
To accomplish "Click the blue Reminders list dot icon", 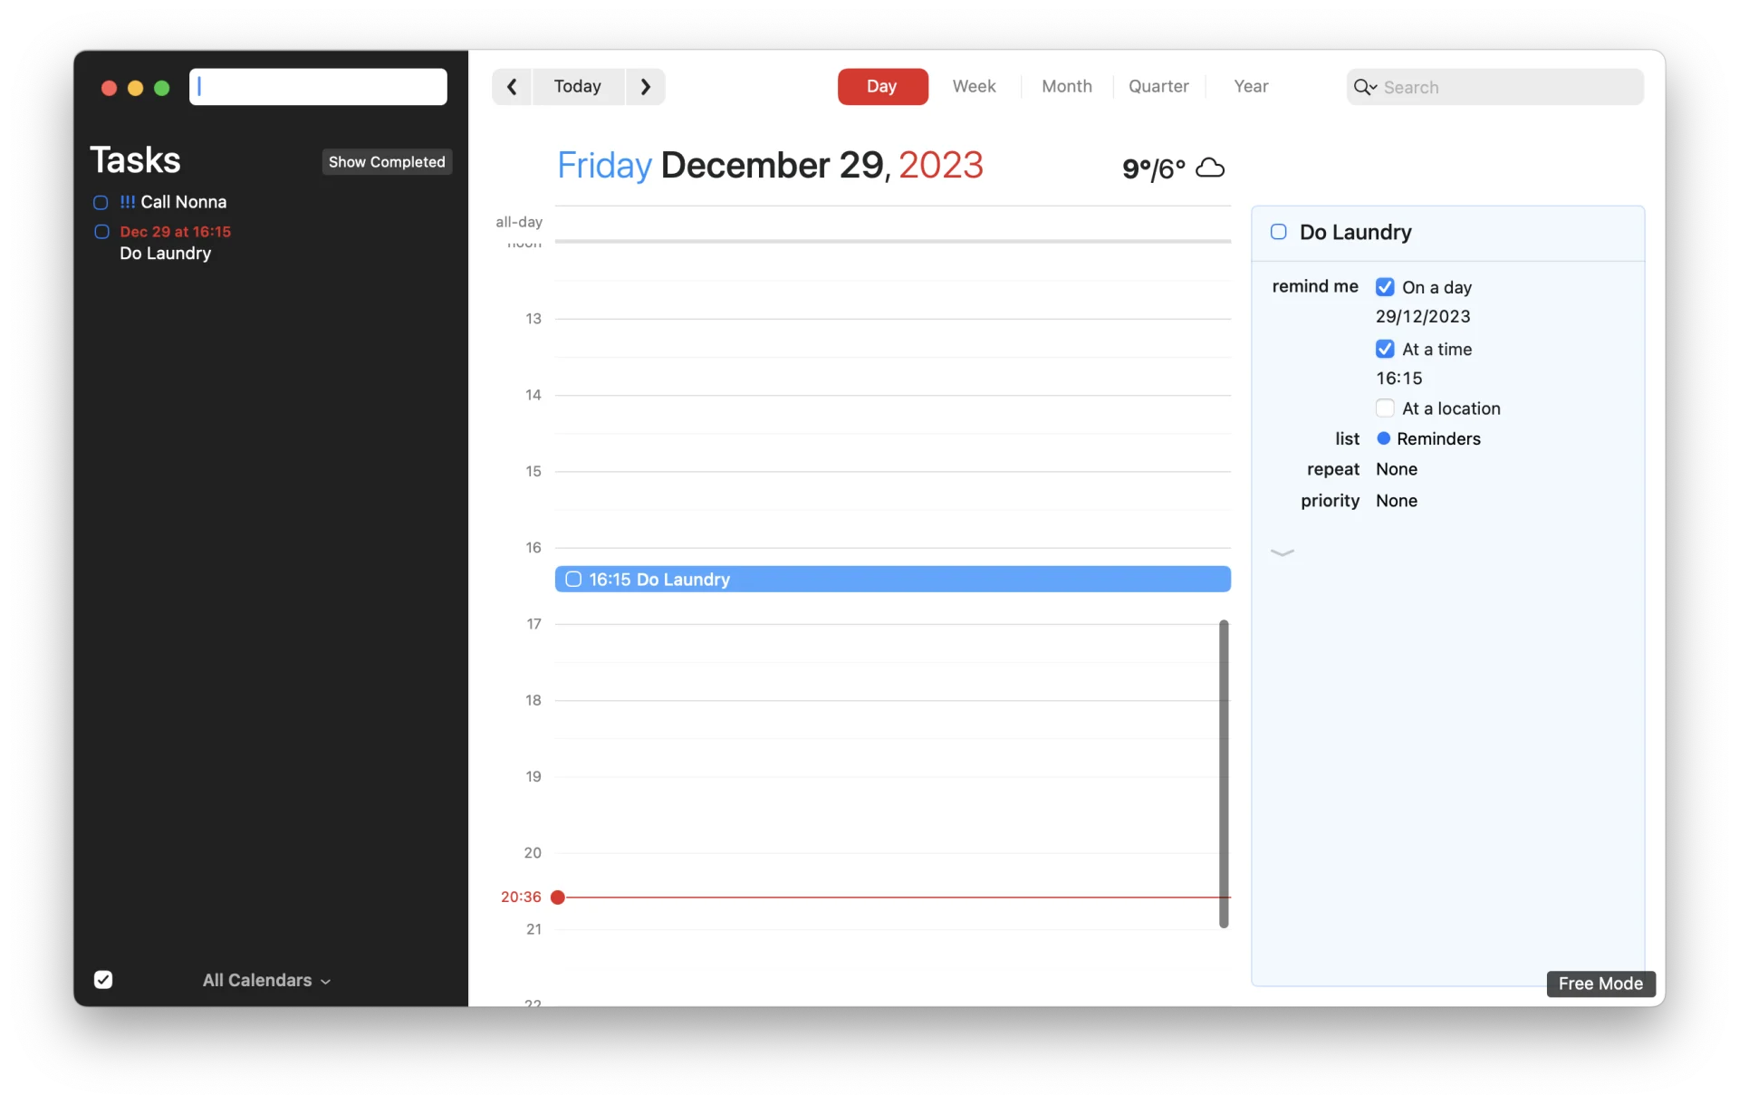I will coord(1383,438).
